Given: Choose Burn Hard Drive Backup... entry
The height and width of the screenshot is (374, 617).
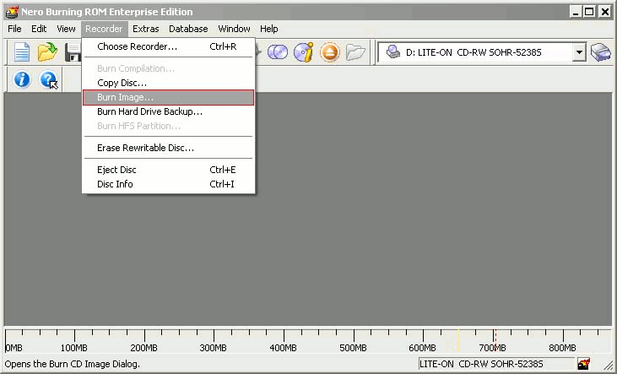Looking at the screenshot, I should pos(169,111).
